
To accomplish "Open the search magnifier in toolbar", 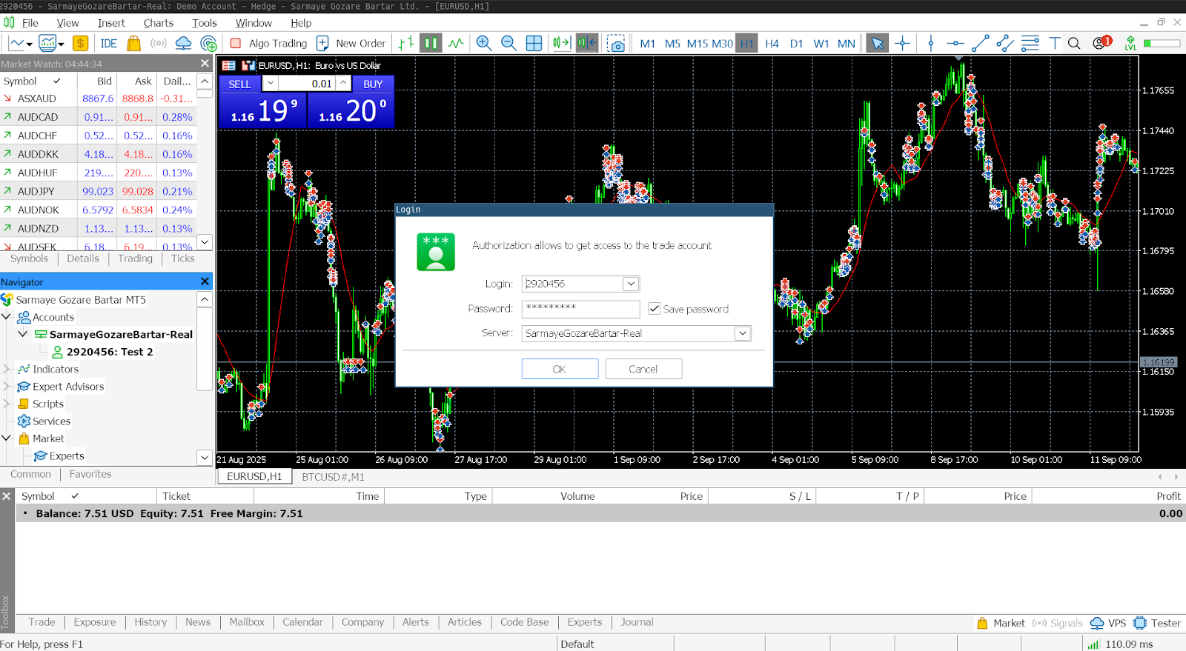I will (1074, 43).
